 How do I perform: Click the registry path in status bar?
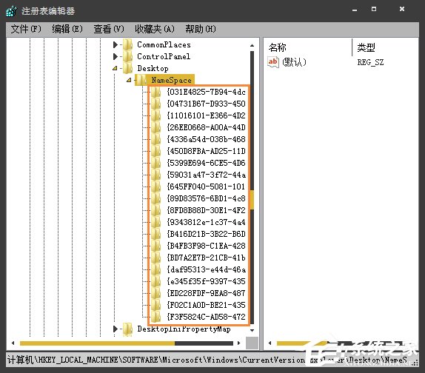[x=207, y=360]
